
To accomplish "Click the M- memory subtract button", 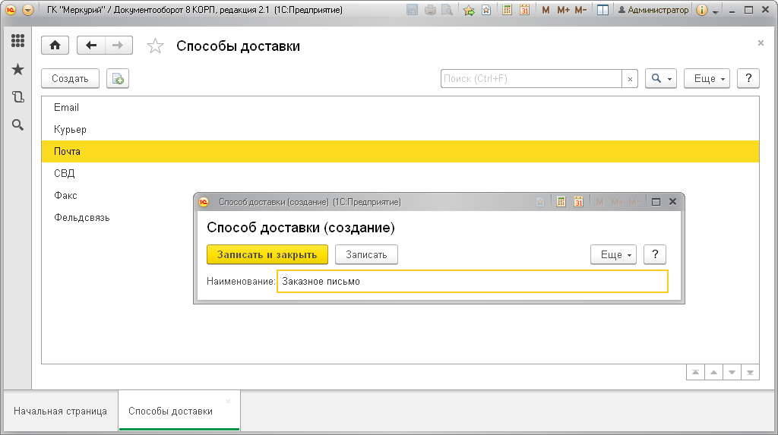I will point(581,10).
